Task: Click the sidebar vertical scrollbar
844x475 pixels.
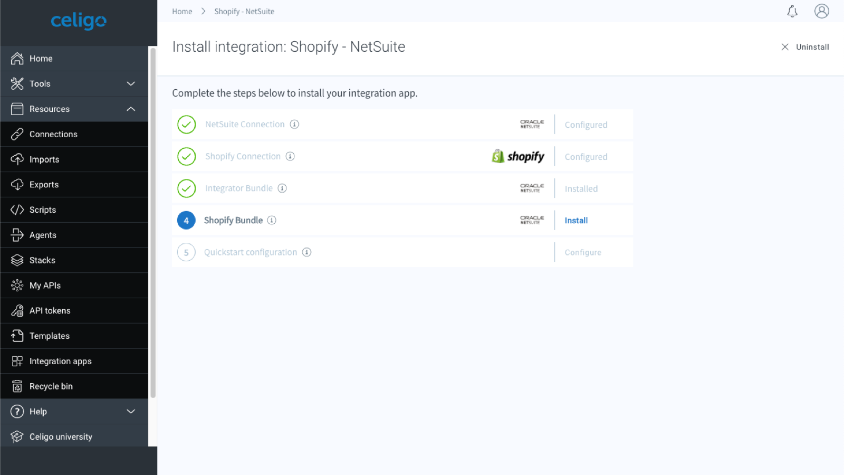Action: tap(153, 223)
